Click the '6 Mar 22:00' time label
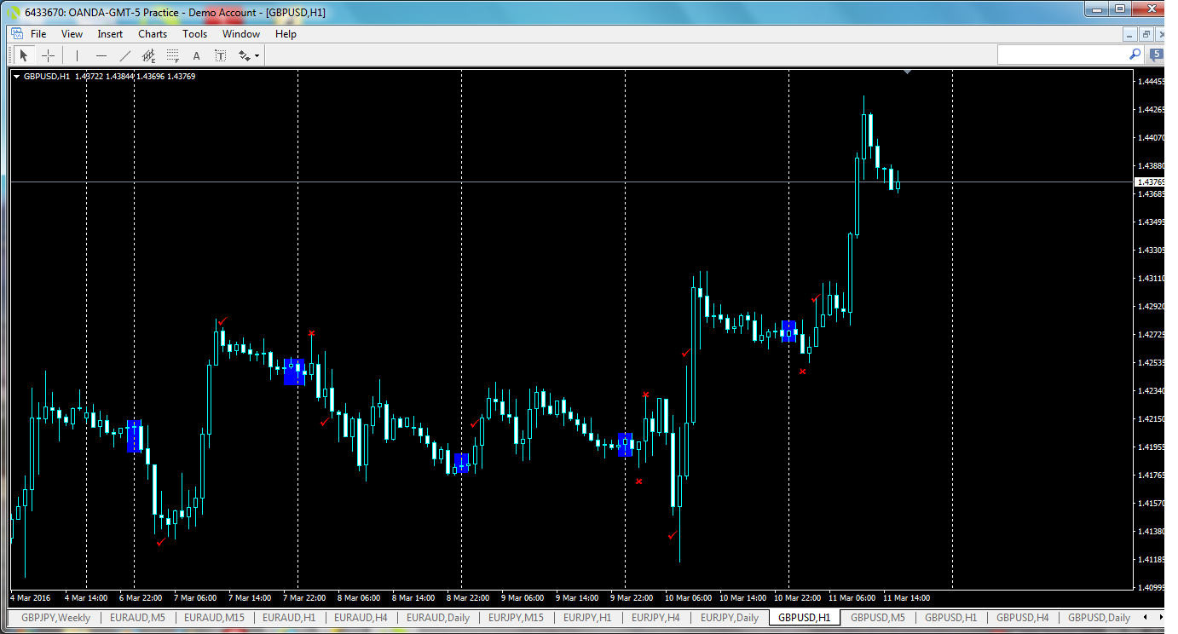Image resolution: width=1178 pixels, height=634 pixels. tap(140, 598)
